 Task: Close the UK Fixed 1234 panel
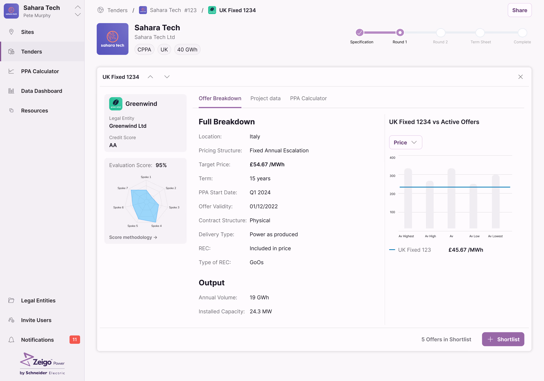pyautogui.click(x=520, y=77)
